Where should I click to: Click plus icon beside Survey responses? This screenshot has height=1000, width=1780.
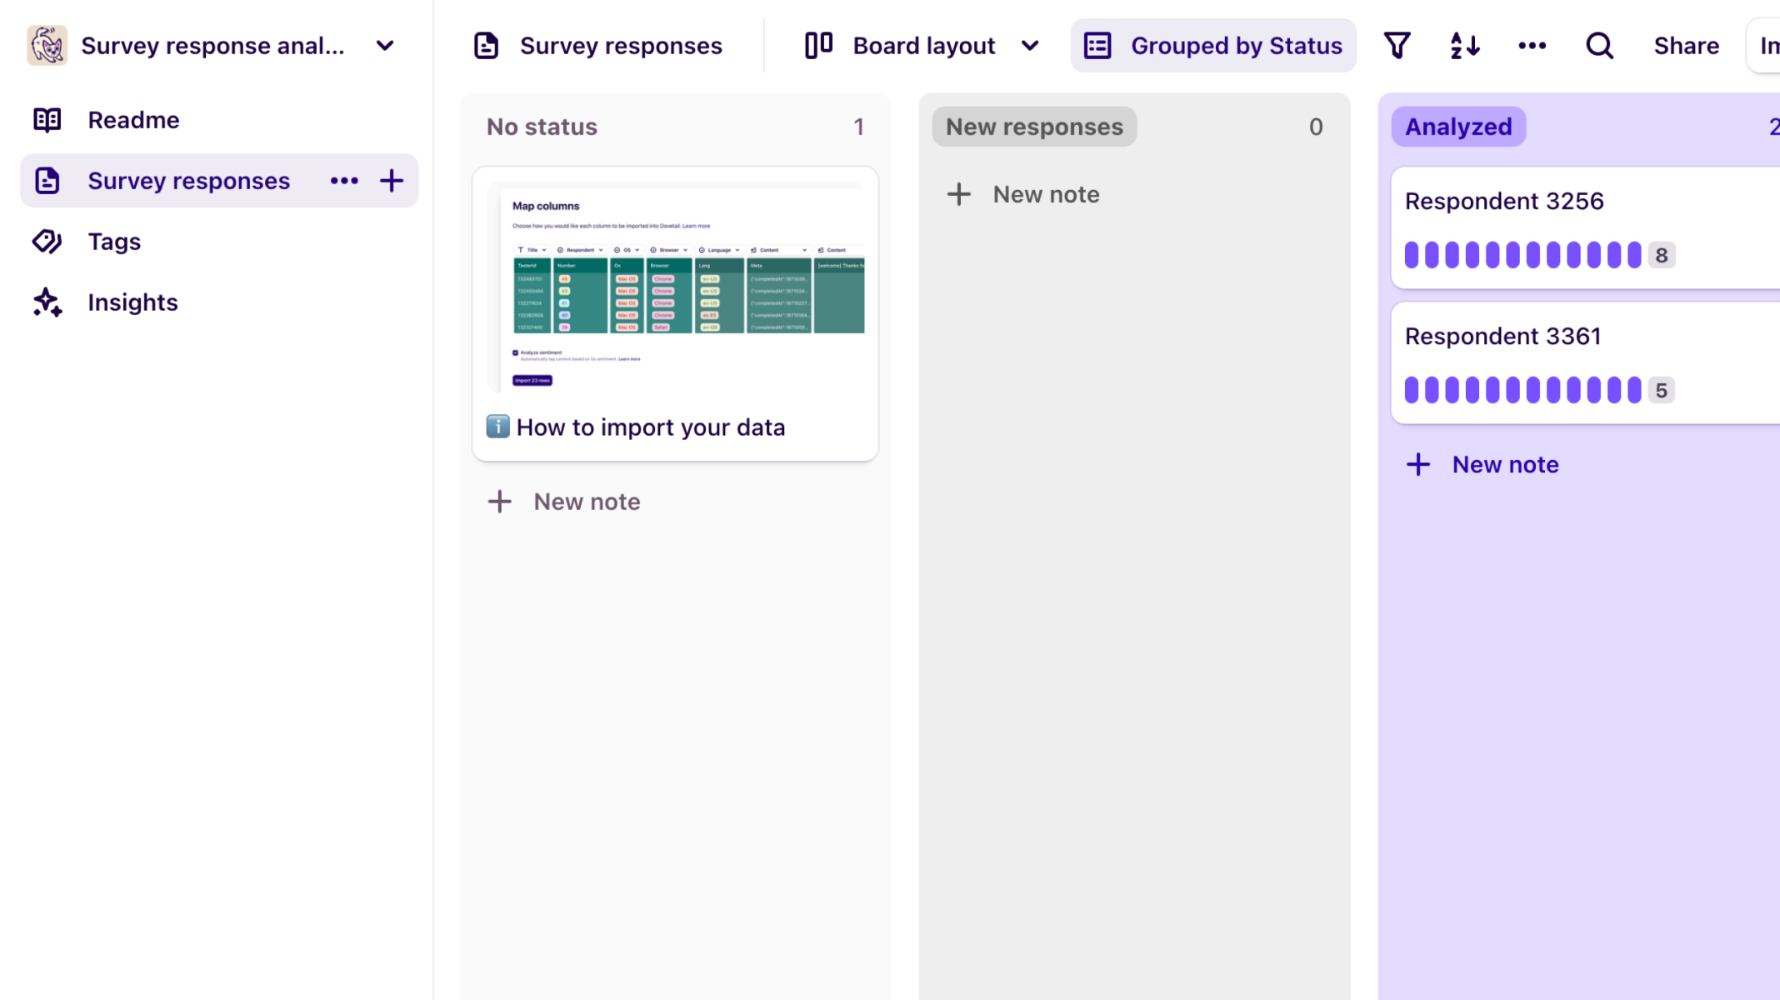click(x=392, y=181)
